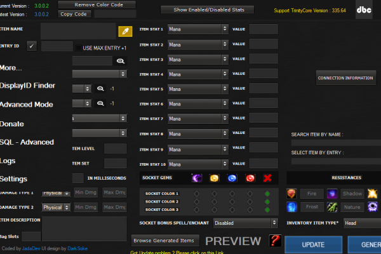Image resolution: width=381 pixels, height=254 pixels.
Task: Select red radio for Socket Color 2
Action: pos(250,202)
